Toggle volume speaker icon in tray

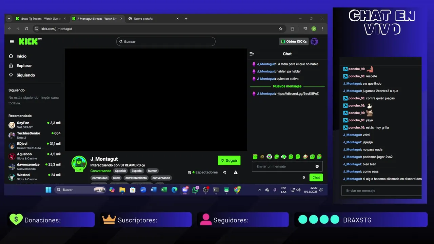pos(298,190)
